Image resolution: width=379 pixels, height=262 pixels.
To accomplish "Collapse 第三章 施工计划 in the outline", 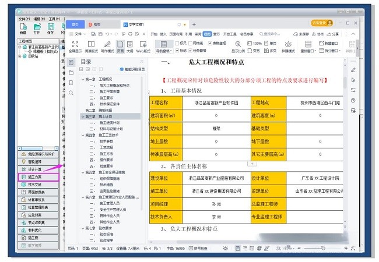I will (x=83, y=116).
